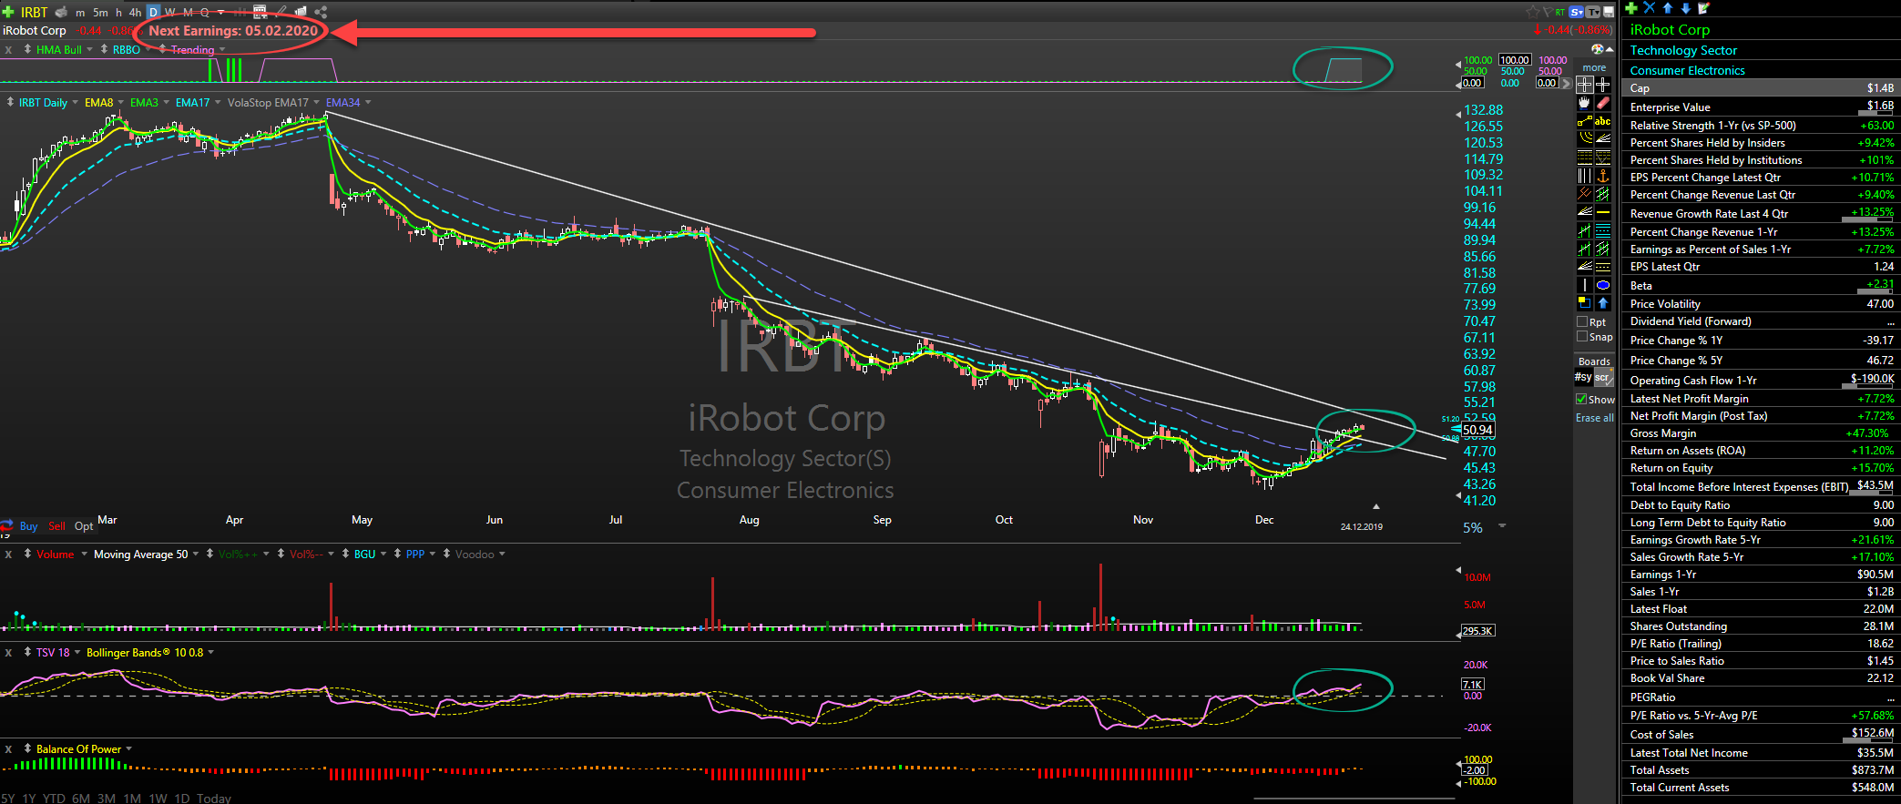Click the Sell button
Viewport: 1901px width, 804px height.
56,526
